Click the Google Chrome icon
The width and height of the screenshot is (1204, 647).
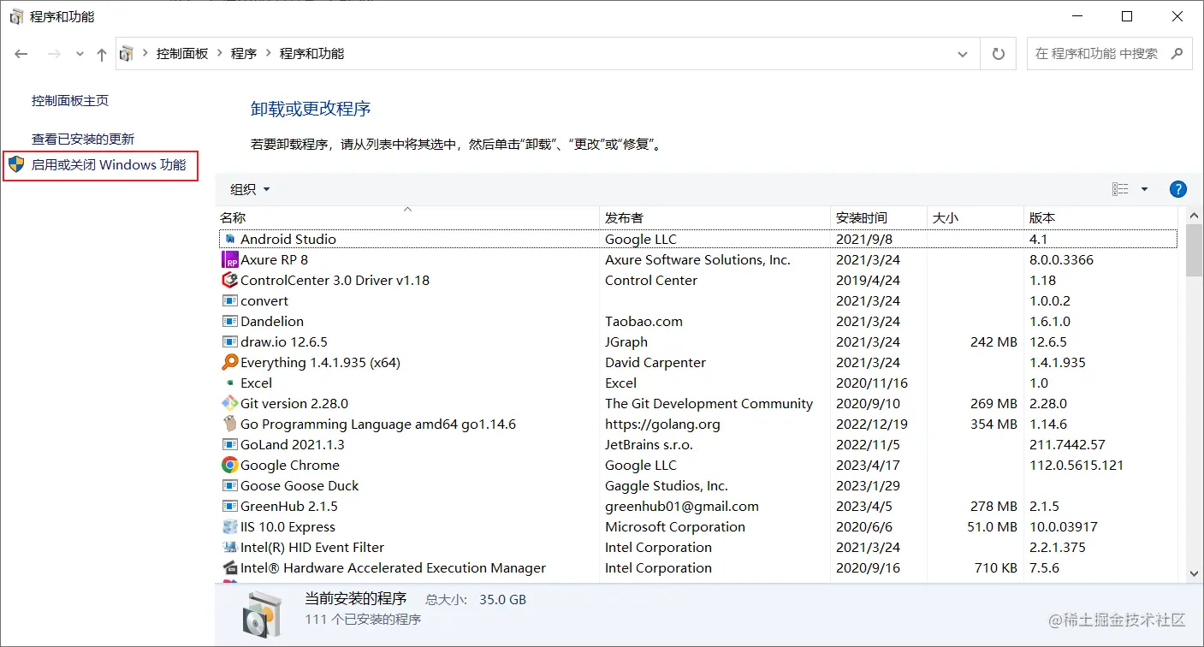coord(229,466)
